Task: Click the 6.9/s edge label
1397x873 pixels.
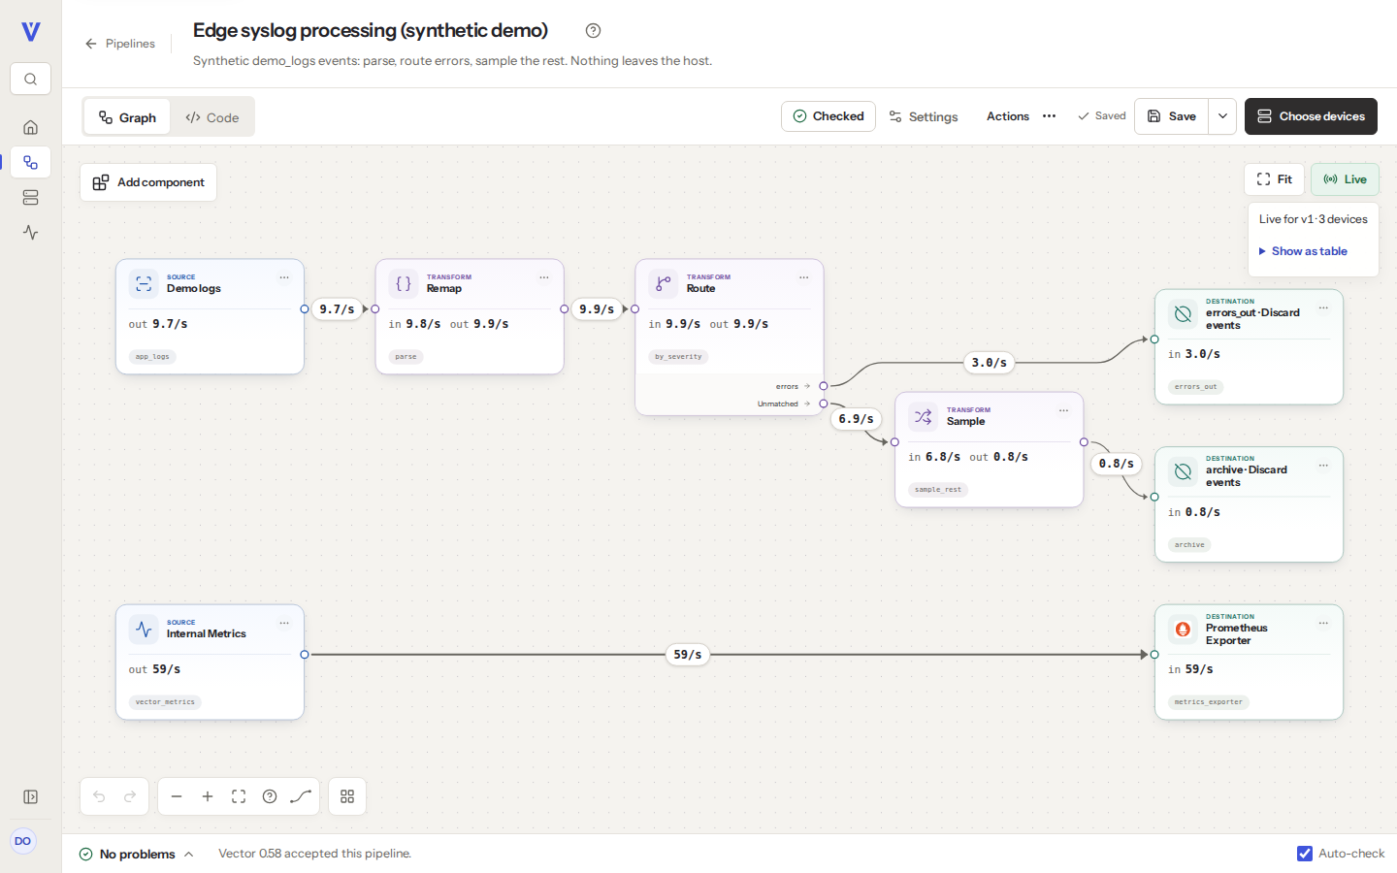Action: (x=856, y=419)
